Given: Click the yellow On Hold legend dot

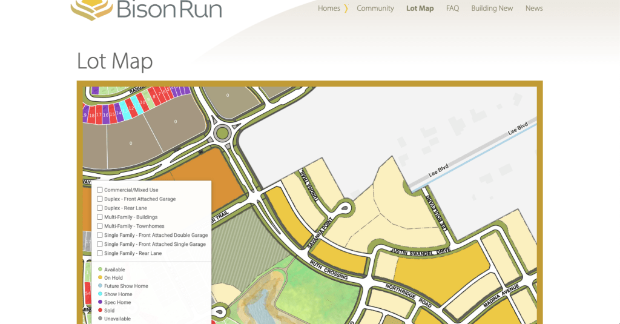Looking at the screenshot, I should [x=100, y=278].
